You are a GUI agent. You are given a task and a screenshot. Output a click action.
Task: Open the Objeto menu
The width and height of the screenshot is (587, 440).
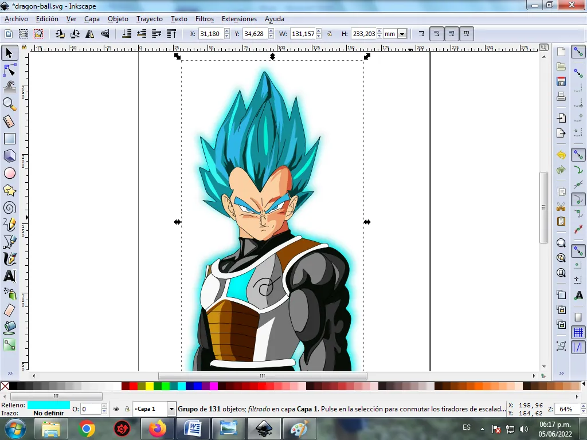[x=118, y=19]
